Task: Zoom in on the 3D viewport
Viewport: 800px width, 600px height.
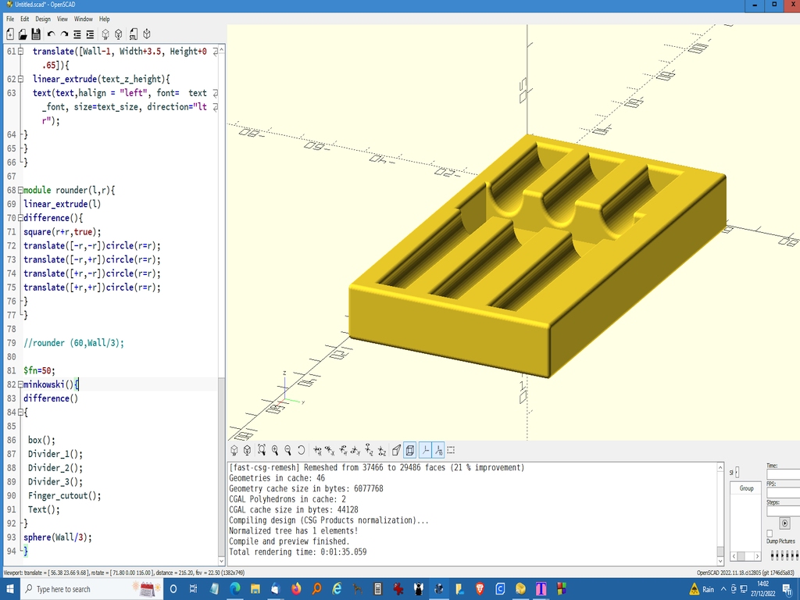Action: (x=275, y=450)
